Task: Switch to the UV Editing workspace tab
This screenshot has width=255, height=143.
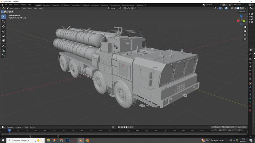Action: point(65,5)
